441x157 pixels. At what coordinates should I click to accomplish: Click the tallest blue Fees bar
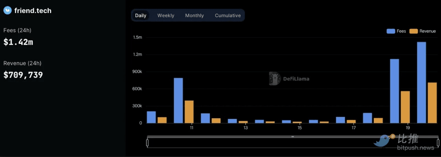pos(421,82)
